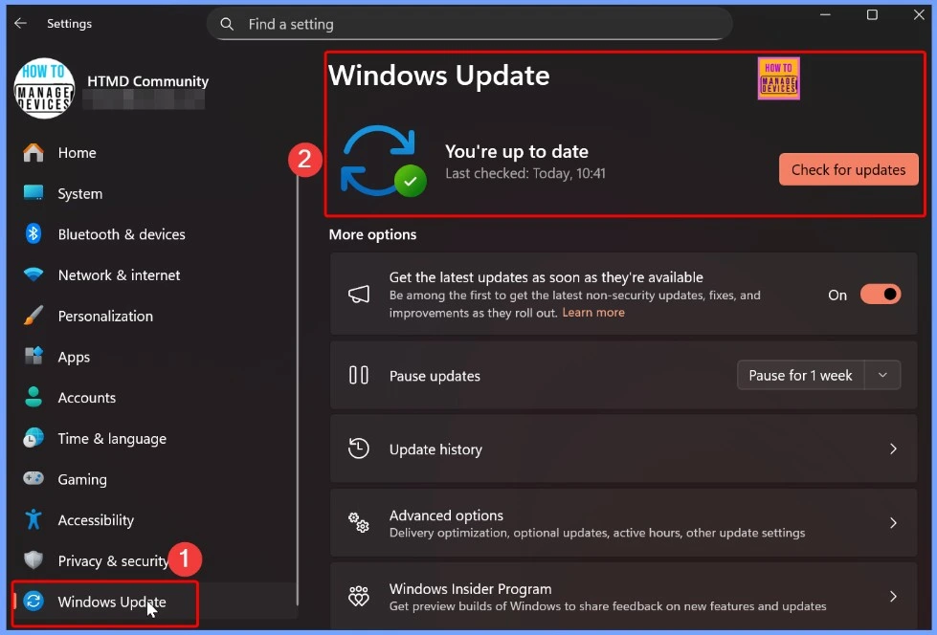Viewport: 937px width, 635px height.
Task: Click the back arrow at top left
Action: point(20,23)
